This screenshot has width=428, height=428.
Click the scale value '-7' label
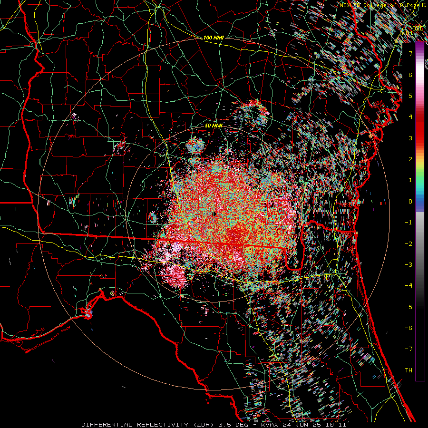click(x=409, y=349)
